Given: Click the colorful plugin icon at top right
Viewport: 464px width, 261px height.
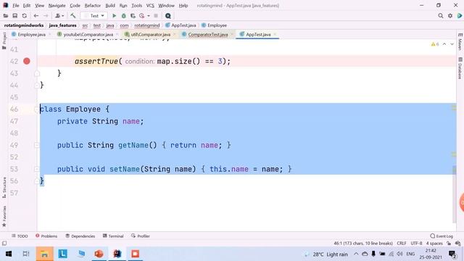Looking at the screenshot, I should click(x=460, y=16).
